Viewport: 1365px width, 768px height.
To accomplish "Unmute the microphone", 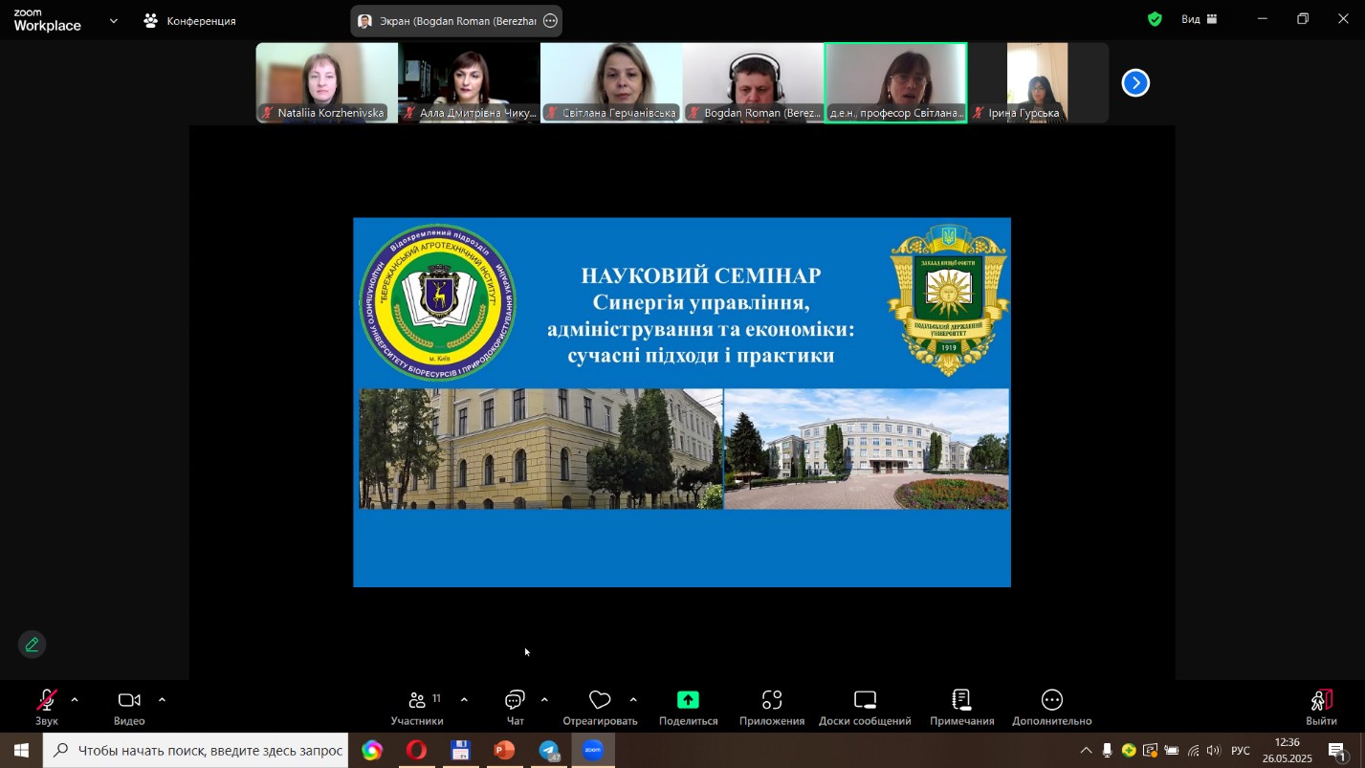I will click(46, 701).
